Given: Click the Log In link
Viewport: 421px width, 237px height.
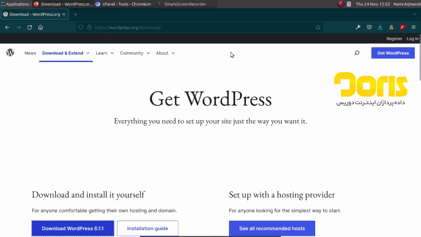Looking at the screenshot, I should pos(413,38).
